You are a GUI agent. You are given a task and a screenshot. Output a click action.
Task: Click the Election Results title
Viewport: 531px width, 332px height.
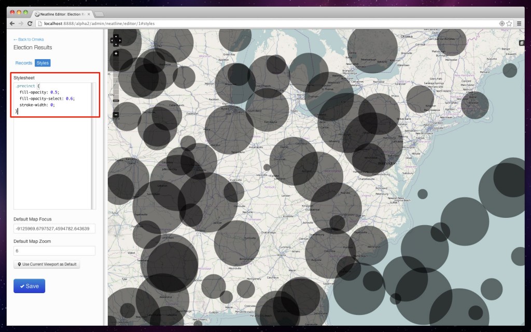click(33, 47)
